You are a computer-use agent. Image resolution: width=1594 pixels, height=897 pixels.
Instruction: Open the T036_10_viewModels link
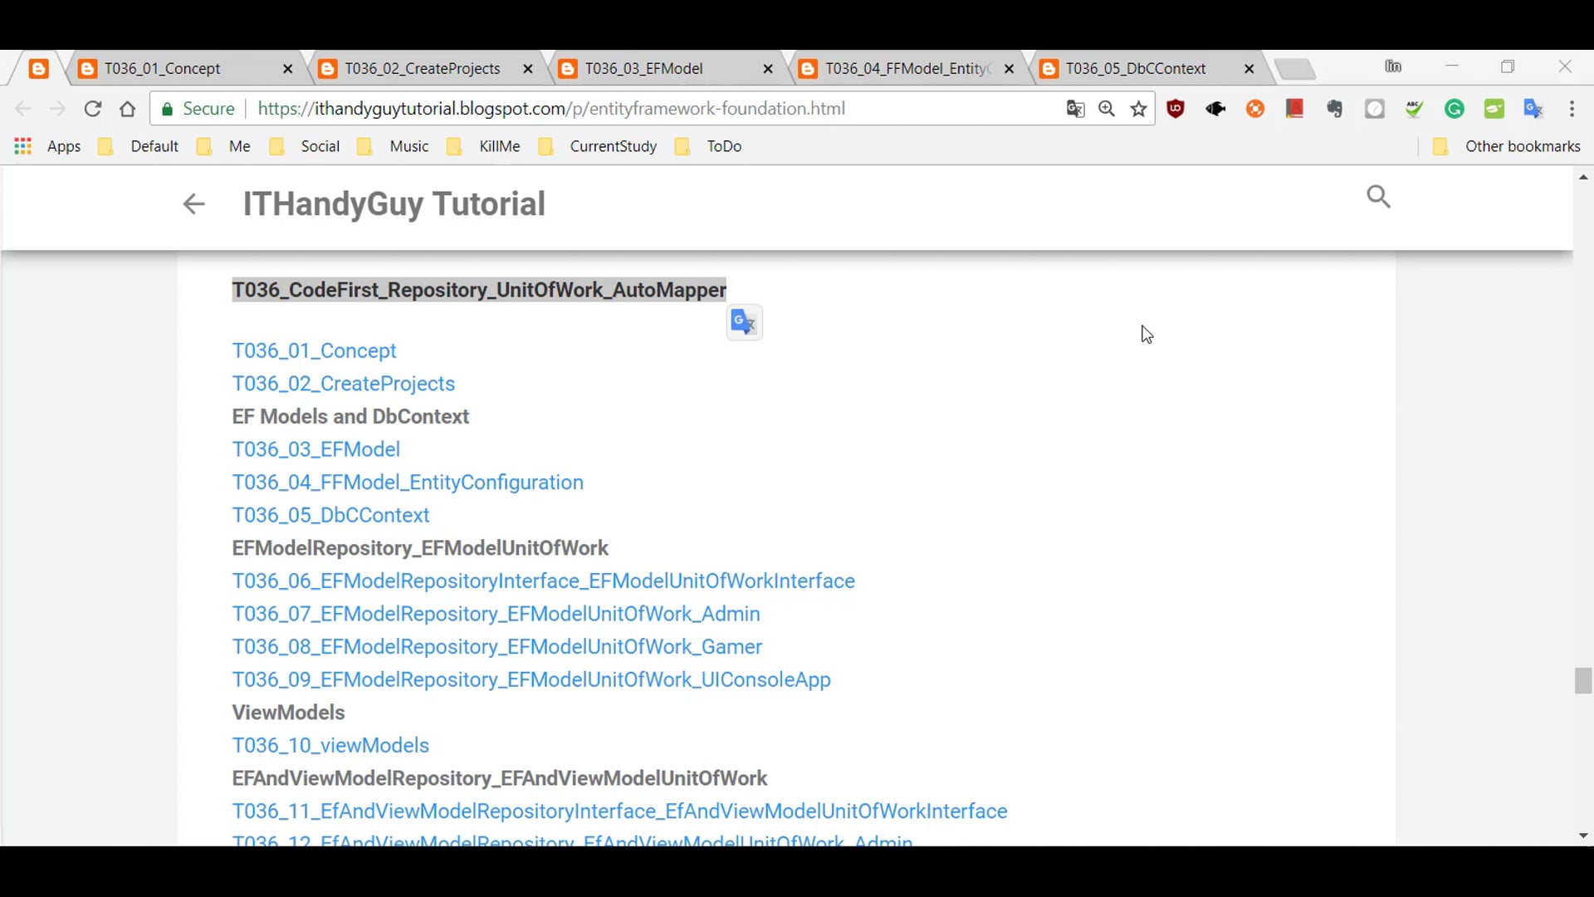pos(330,745)
